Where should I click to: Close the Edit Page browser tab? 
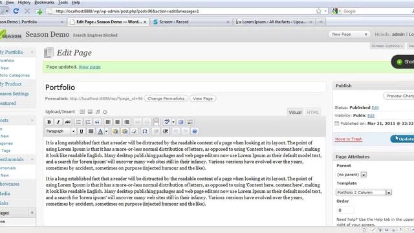[x=145, y=22]
